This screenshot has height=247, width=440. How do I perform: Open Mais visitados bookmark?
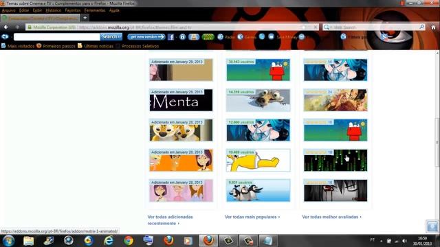[18, 46]
